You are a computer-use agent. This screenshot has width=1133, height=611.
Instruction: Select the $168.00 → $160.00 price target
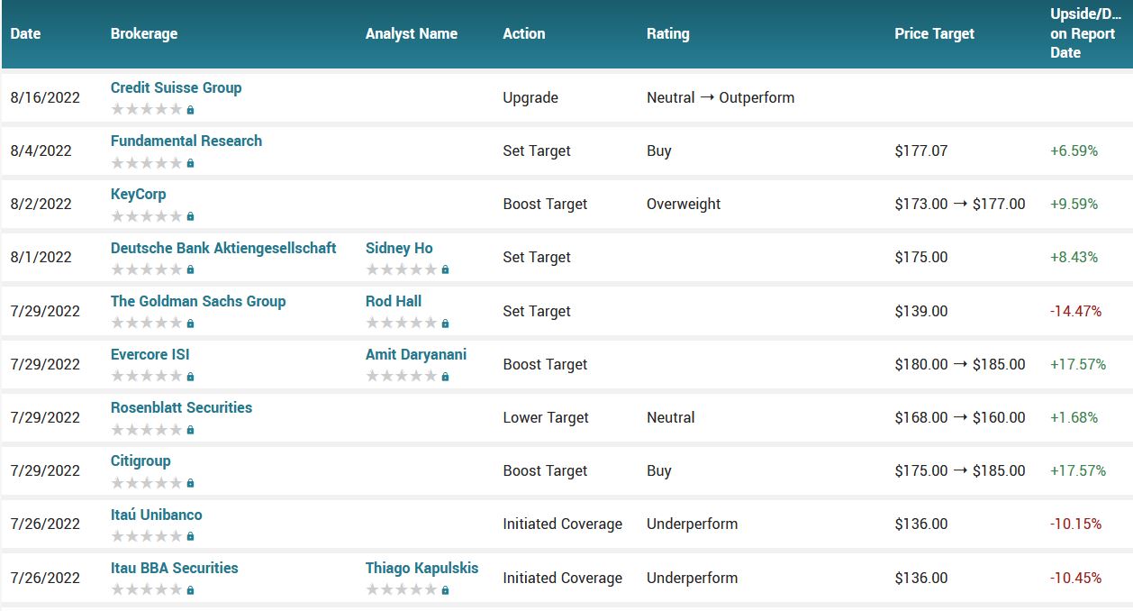click(960, 417)
